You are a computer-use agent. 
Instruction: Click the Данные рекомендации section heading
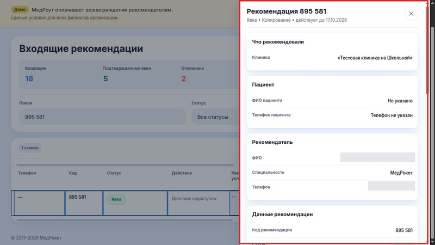(x=282, y=215)
